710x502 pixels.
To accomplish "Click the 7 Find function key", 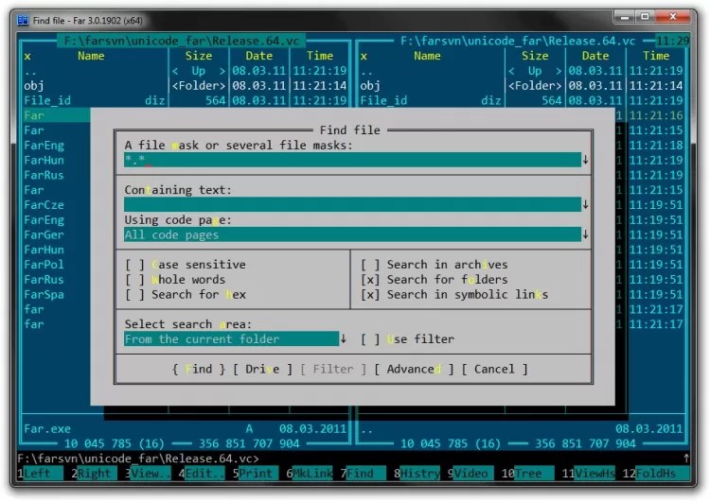I will (364, 473).
